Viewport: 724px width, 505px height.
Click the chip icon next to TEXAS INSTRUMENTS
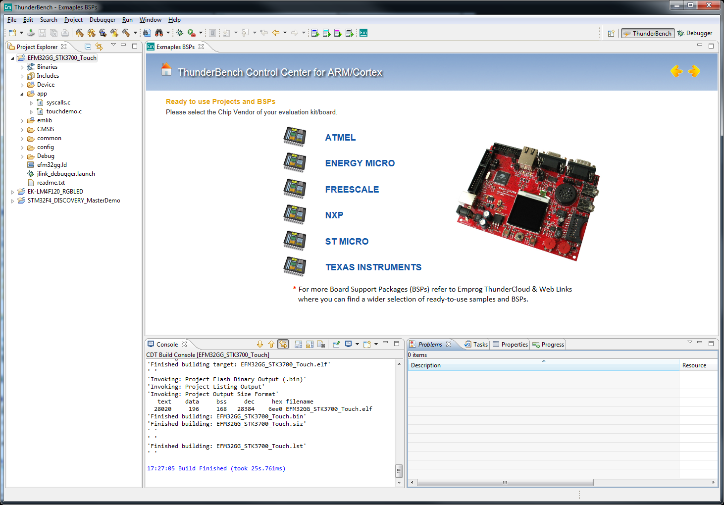pos(295,267)
